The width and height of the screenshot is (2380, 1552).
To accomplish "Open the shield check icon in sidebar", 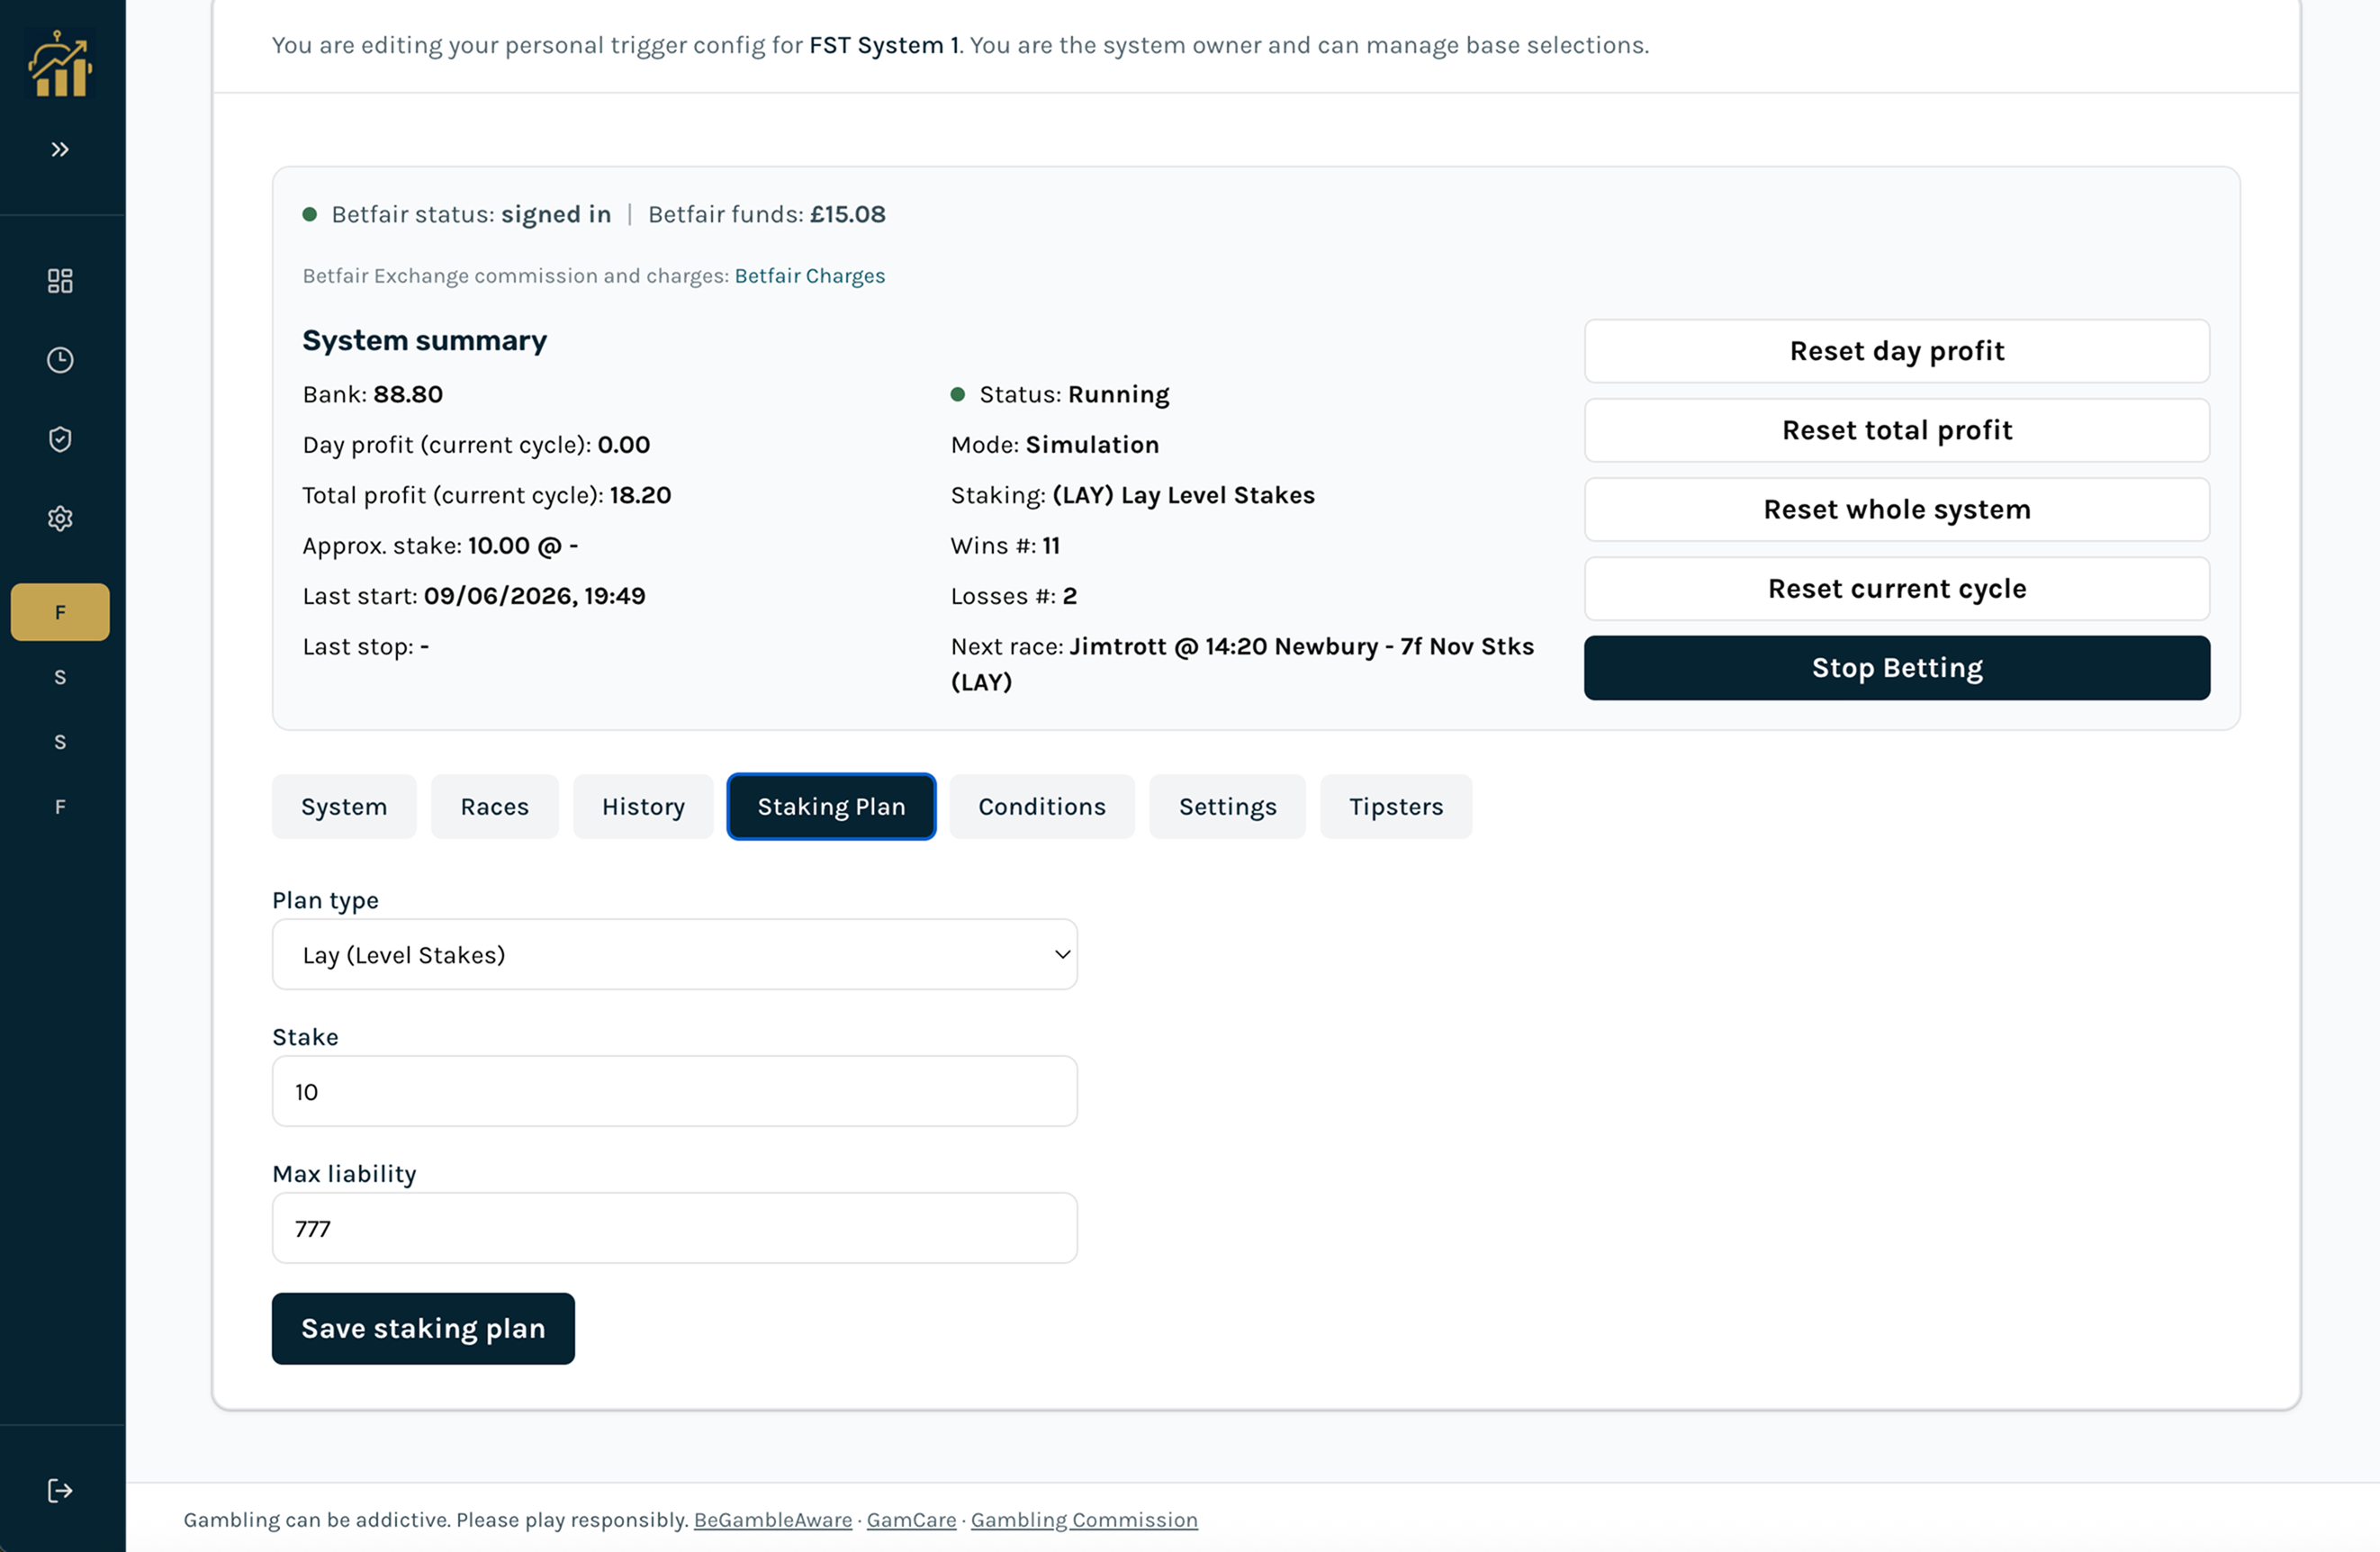I will tap(60, 439).
